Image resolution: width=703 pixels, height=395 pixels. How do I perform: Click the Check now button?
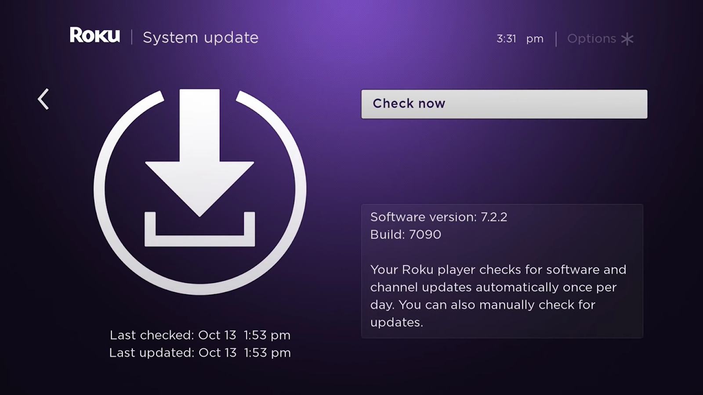coord(504,104)
